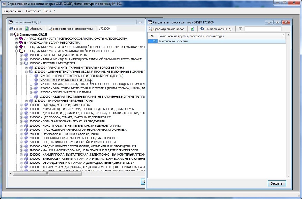The image size is (302, 199).
Task: Open the Справочники menu
Action: coord(13,11)
